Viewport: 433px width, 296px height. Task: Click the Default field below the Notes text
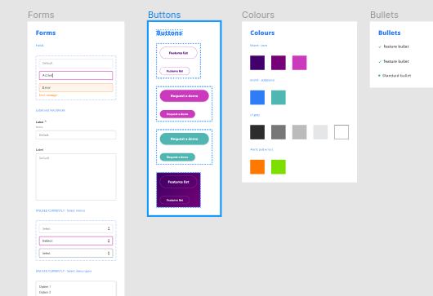76,135
